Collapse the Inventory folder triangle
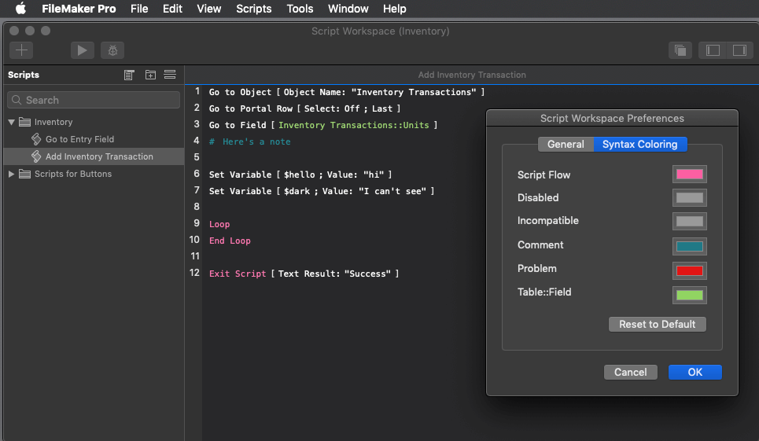Screen dimensions: 759x441 tap(12, 123)
